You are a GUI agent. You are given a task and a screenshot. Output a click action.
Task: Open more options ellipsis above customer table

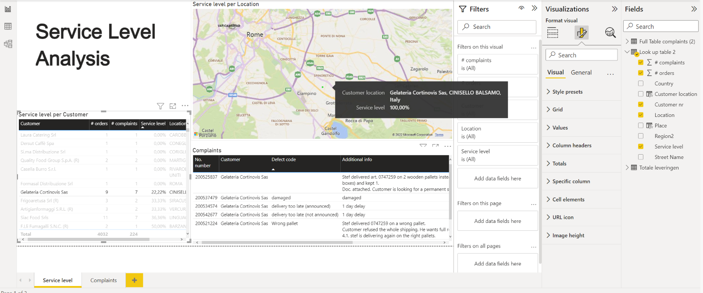pos(185,106)
